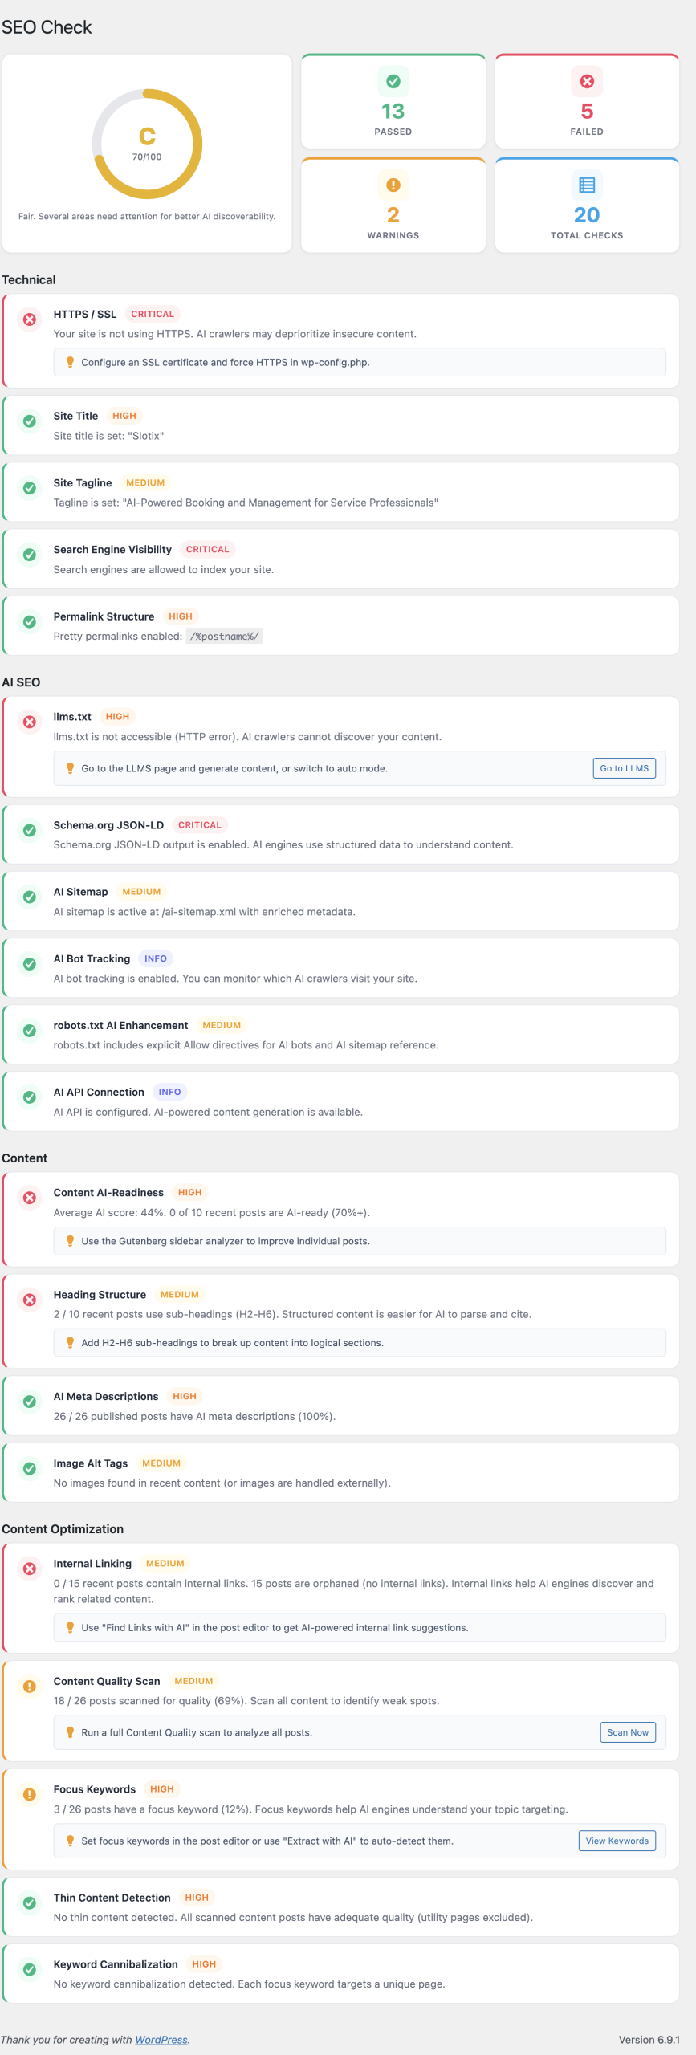This screenshot has height=2055, width=696.
Task: Click the warning icon beside Content Quality Scan
Action: click(x=30, y=1686)
